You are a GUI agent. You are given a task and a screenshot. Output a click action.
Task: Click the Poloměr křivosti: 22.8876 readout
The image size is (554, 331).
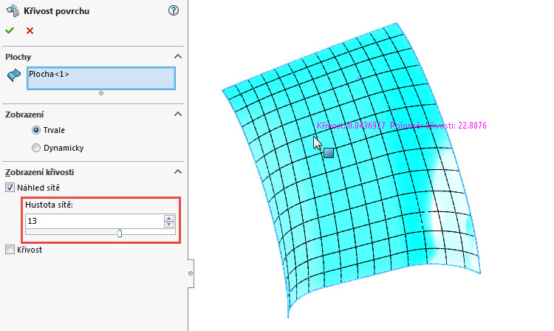click(x=438, y=126)
